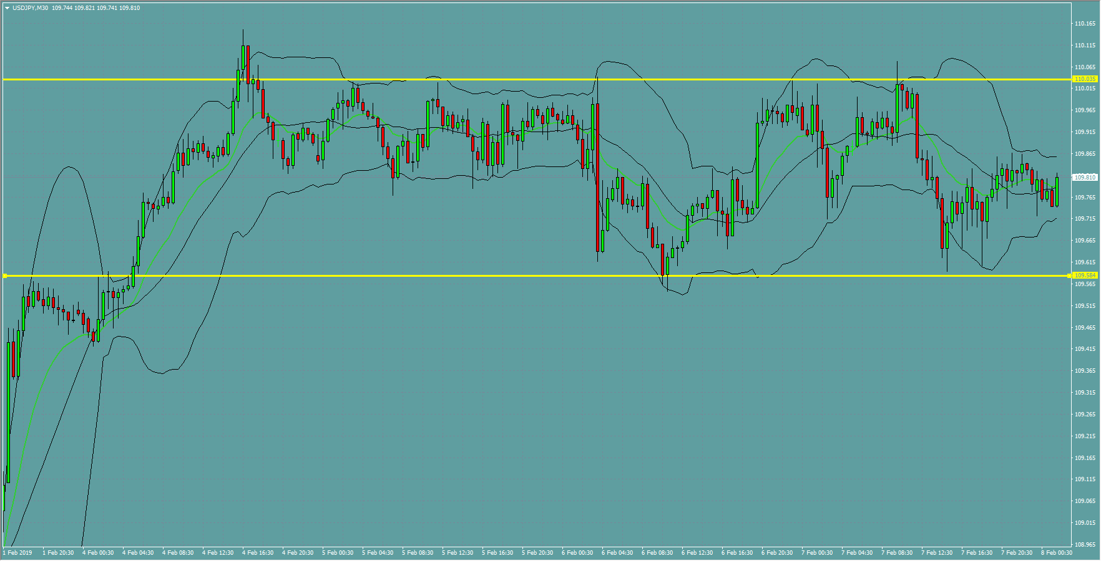Click the 109.365 price axis label
Viewport: 1101px width, 561px height.
1085,371
